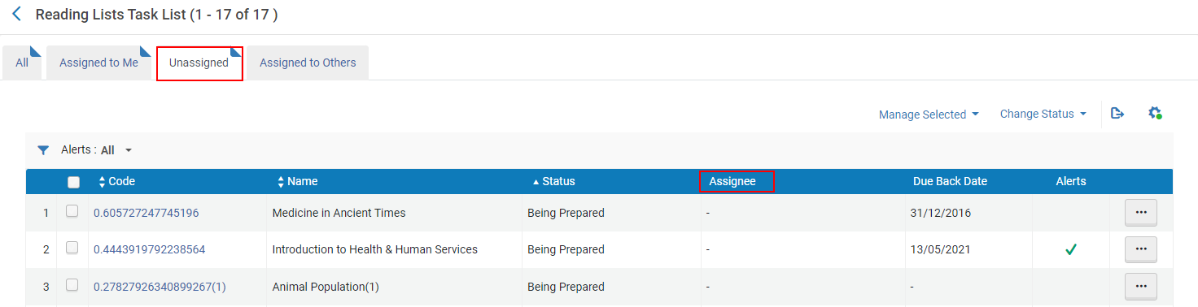Click the back arrow beside Reading Lists title
The image size is (1198, 307).
tap(17, 14)
